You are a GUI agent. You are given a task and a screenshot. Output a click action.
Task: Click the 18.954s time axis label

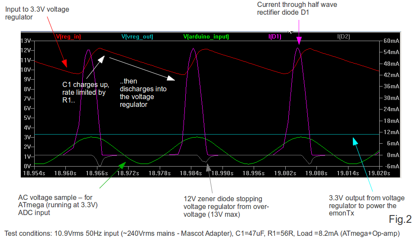(x=34, y=173)
